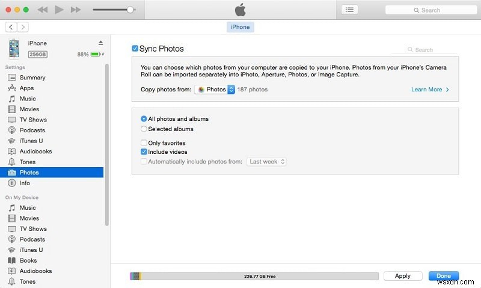Go back with the left arrow button
This screenshot has width=481, height=288.
[x=11, y=27]
